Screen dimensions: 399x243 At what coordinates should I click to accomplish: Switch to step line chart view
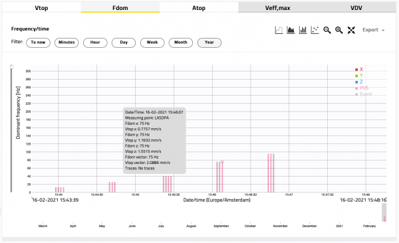(x=279, y=30)
